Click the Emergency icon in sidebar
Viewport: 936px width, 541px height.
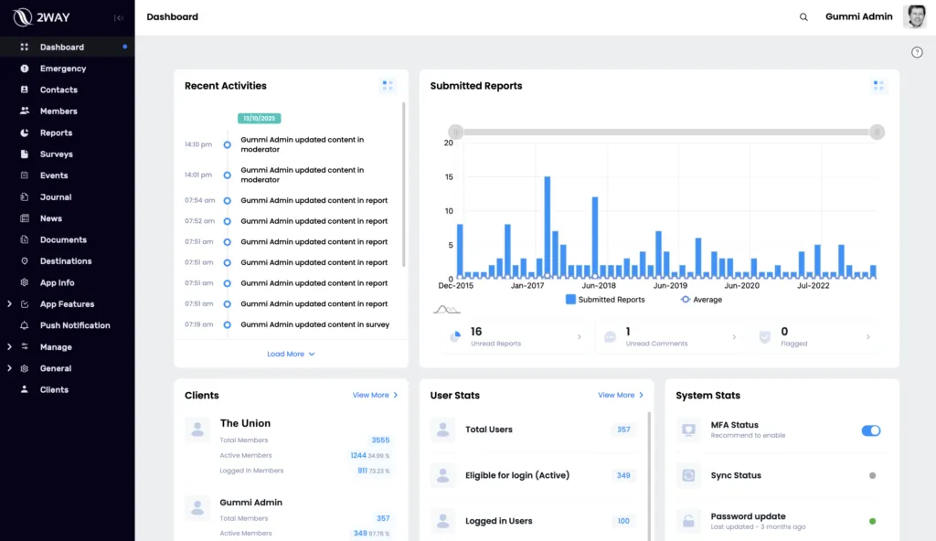point(25,69)
